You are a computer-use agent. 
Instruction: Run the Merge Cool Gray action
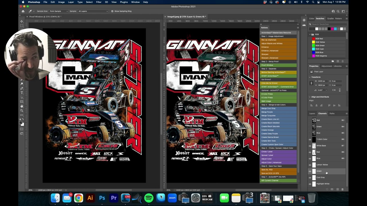(x=278, y=108)
